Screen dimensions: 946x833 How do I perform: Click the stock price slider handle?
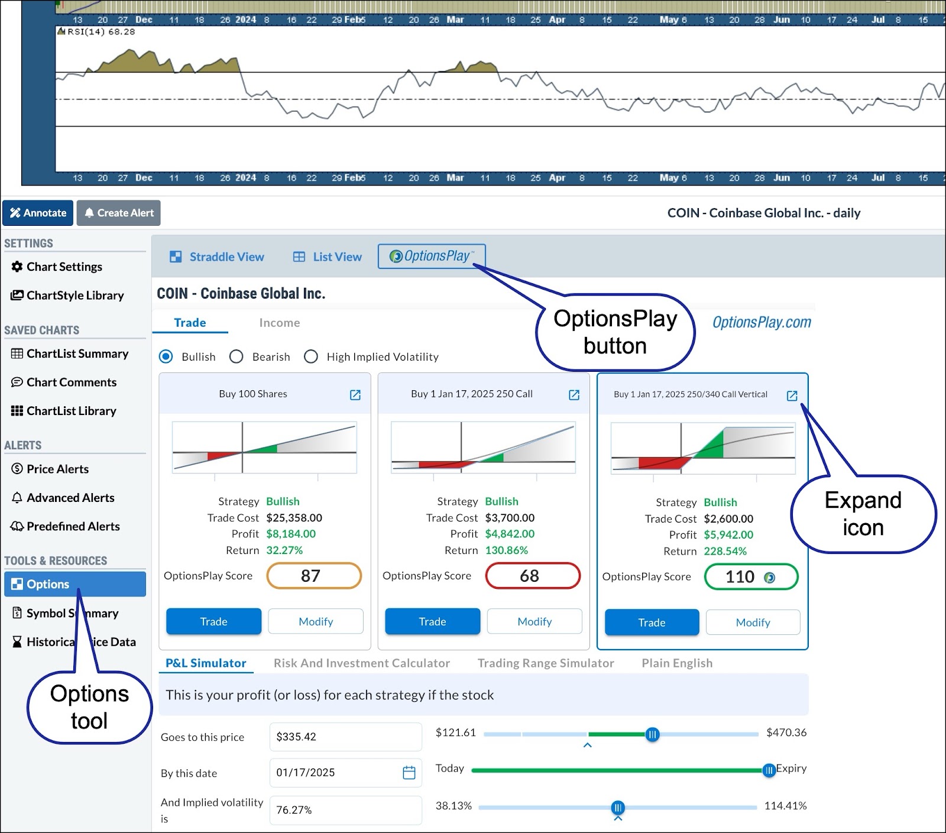coord(652,734)
